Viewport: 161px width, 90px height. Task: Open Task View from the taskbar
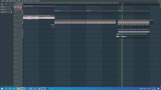pyautogui.click(x=14, y=89)
